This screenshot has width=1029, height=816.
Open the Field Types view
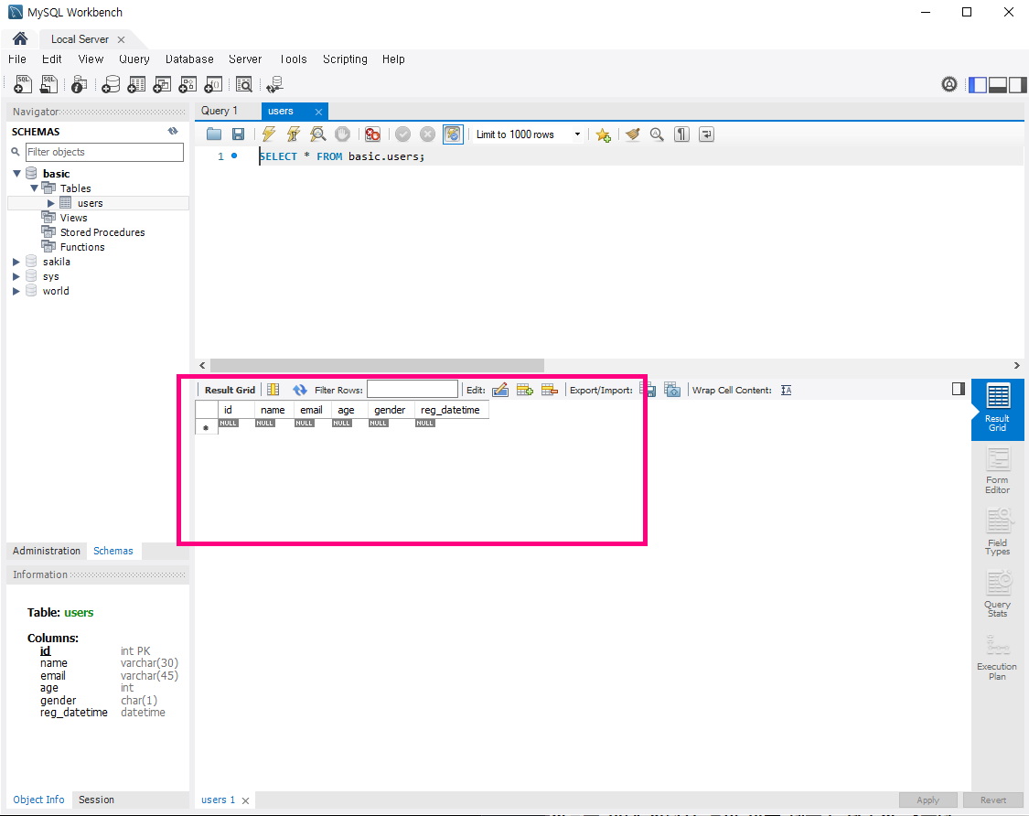[998, 532]
